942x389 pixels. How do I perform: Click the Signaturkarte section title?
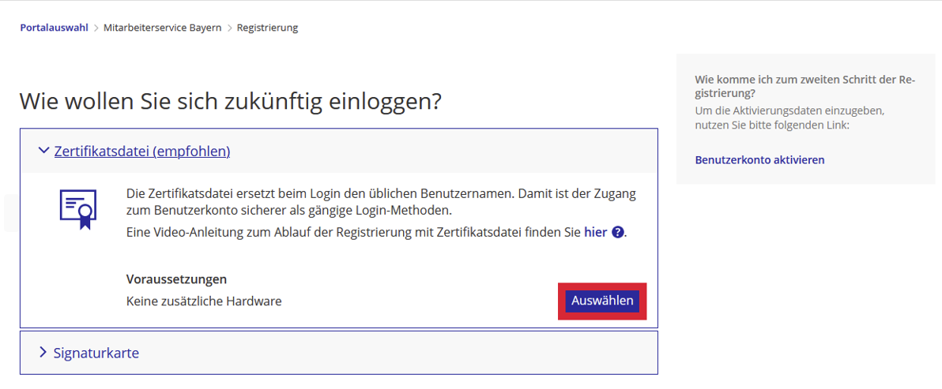coord(96,353)
